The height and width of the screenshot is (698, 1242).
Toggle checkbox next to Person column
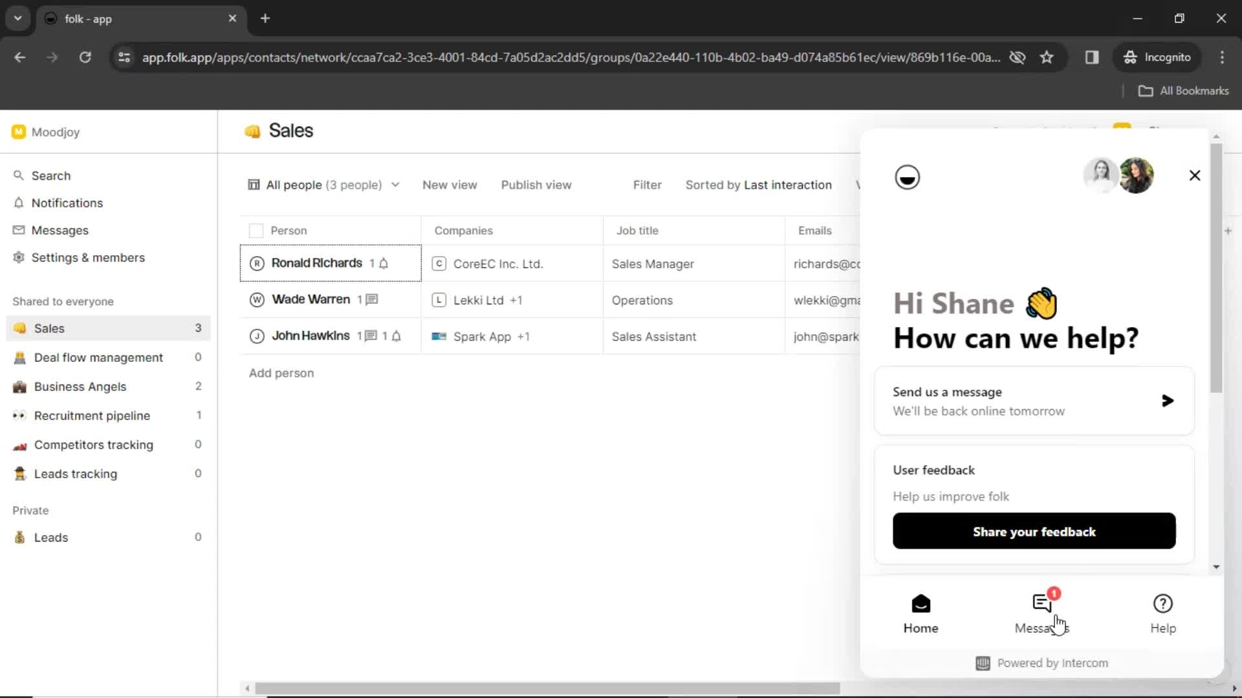pos(256,230)
